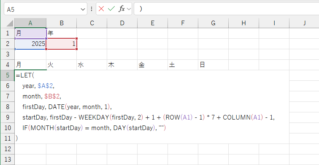Click the DATE function in the formula

point(57,107)
